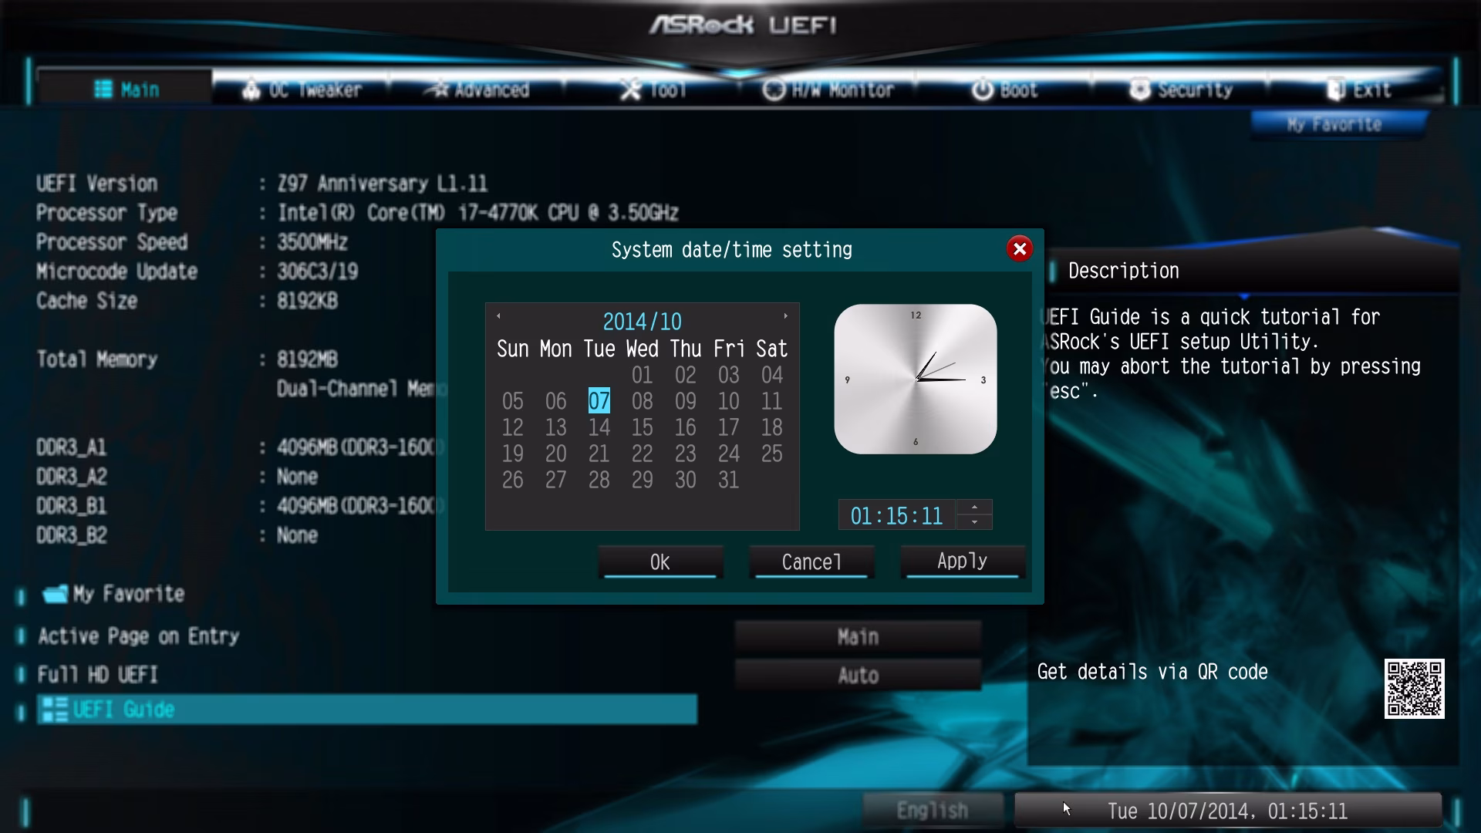This screenshot has width=1481, height=833.
Task: Click the UEFI Version value text
Action: point(383,184)
